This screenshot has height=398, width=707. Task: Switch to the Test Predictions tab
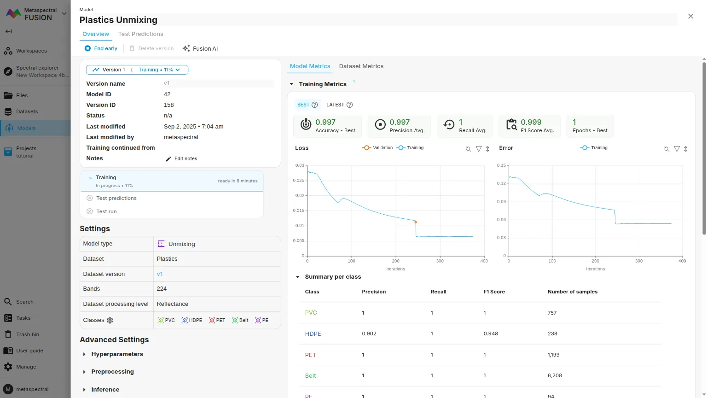(x=140, y=34)
